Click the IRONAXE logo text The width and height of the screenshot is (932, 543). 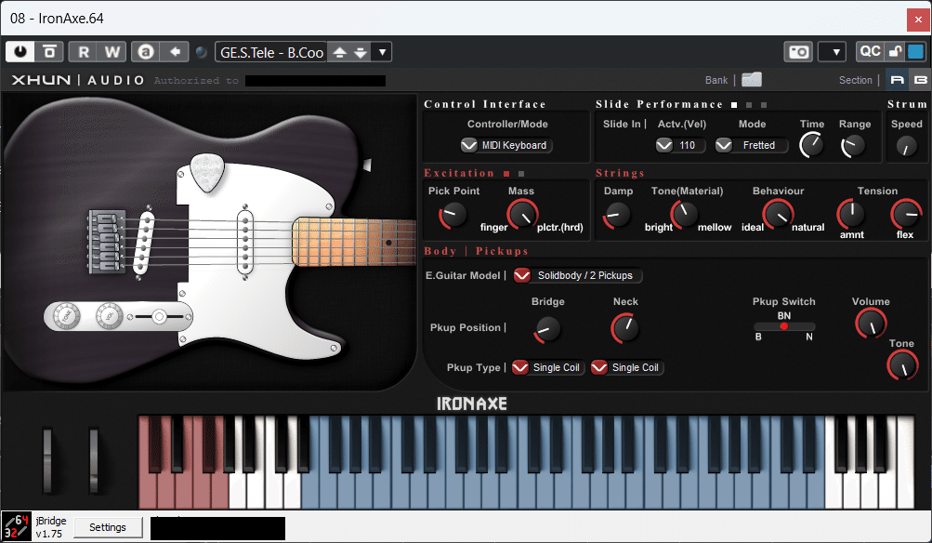[472, 404]
